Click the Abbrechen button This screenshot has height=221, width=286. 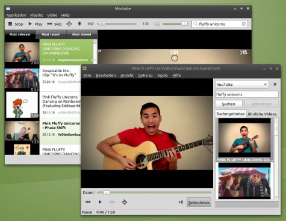click(261, 104)
